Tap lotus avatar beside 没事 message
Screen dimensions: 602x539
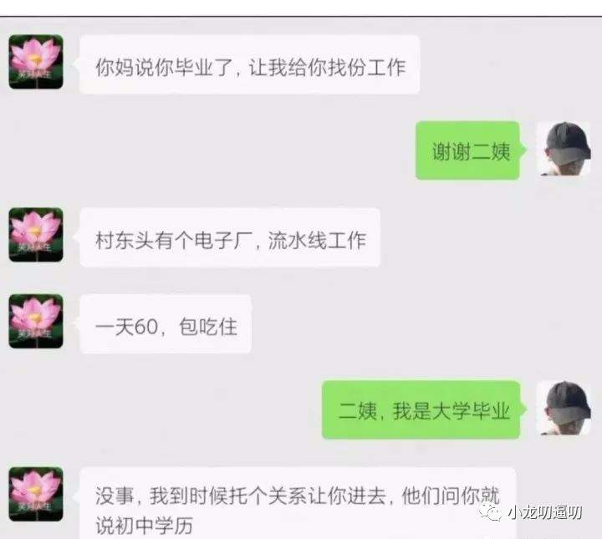[x=36, y=494]
